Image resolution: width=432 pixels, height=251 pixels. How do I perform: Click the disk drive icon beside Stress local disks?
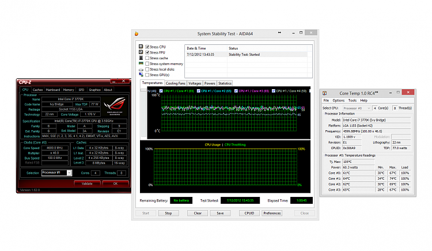(x=141, y=69)
